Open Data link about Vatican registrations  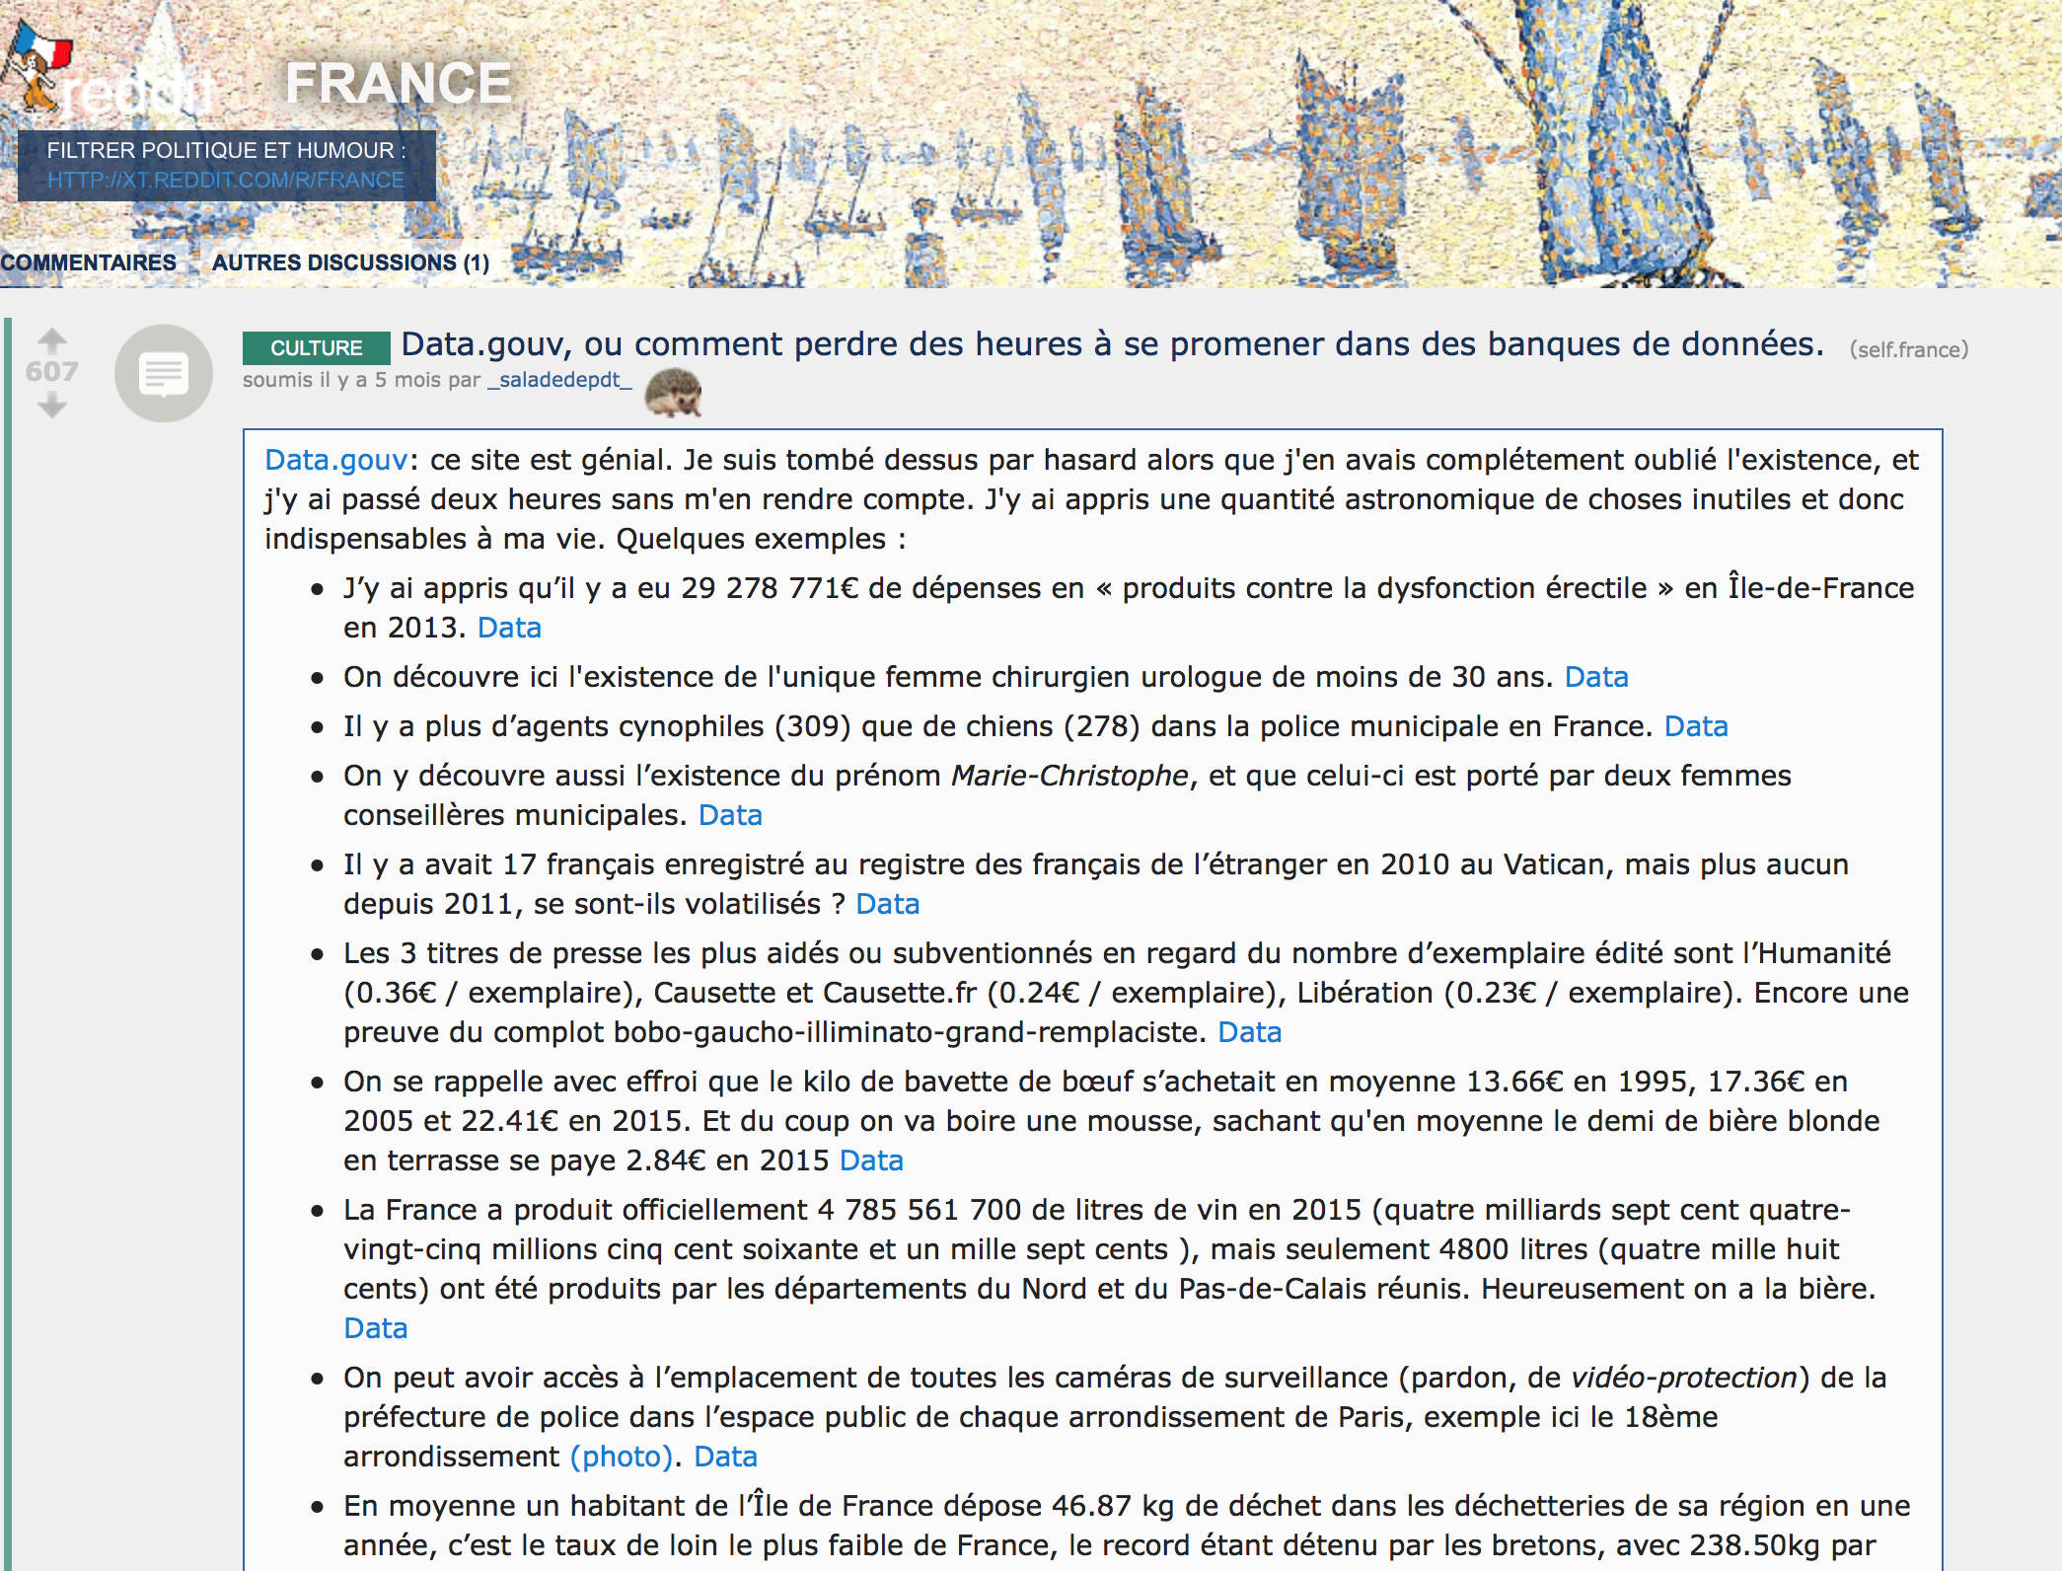[x=887, y=904]
